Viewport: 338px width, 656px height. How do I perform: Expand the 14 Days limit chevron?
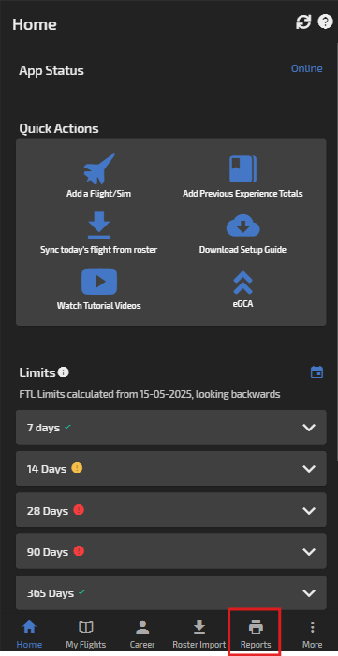(309, 469)
